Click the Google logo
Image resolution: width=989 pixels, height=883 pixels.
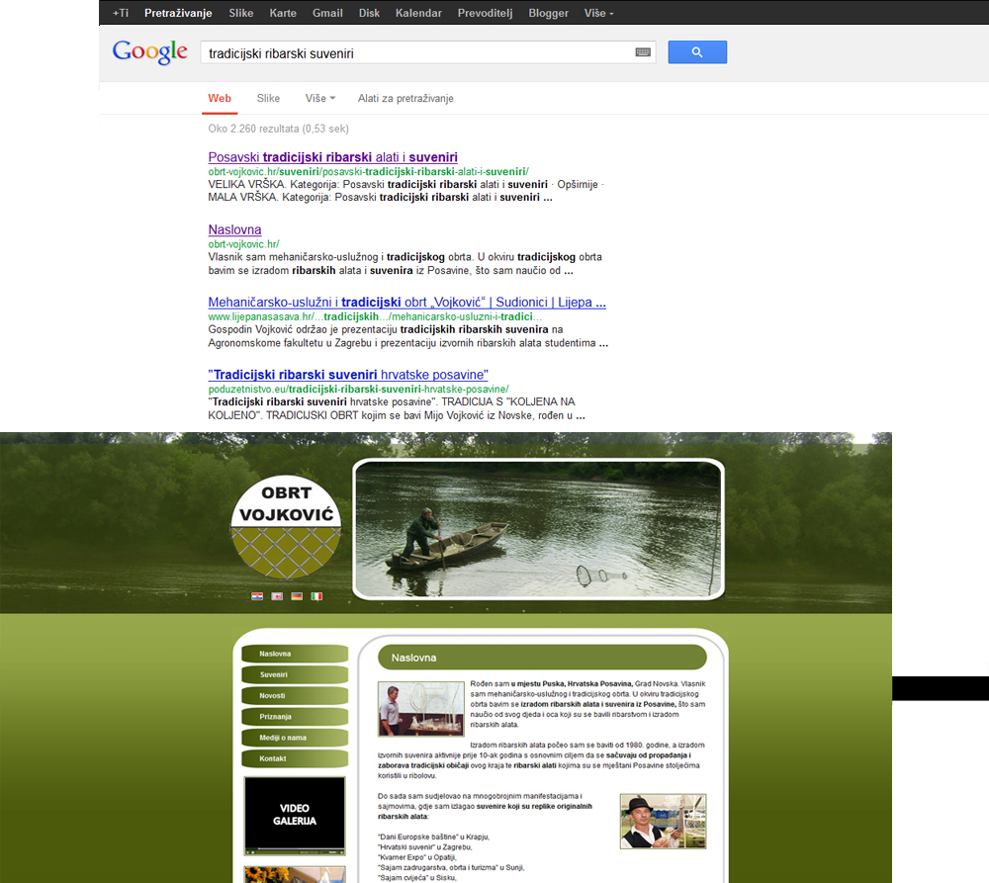[x=150, y=51]
